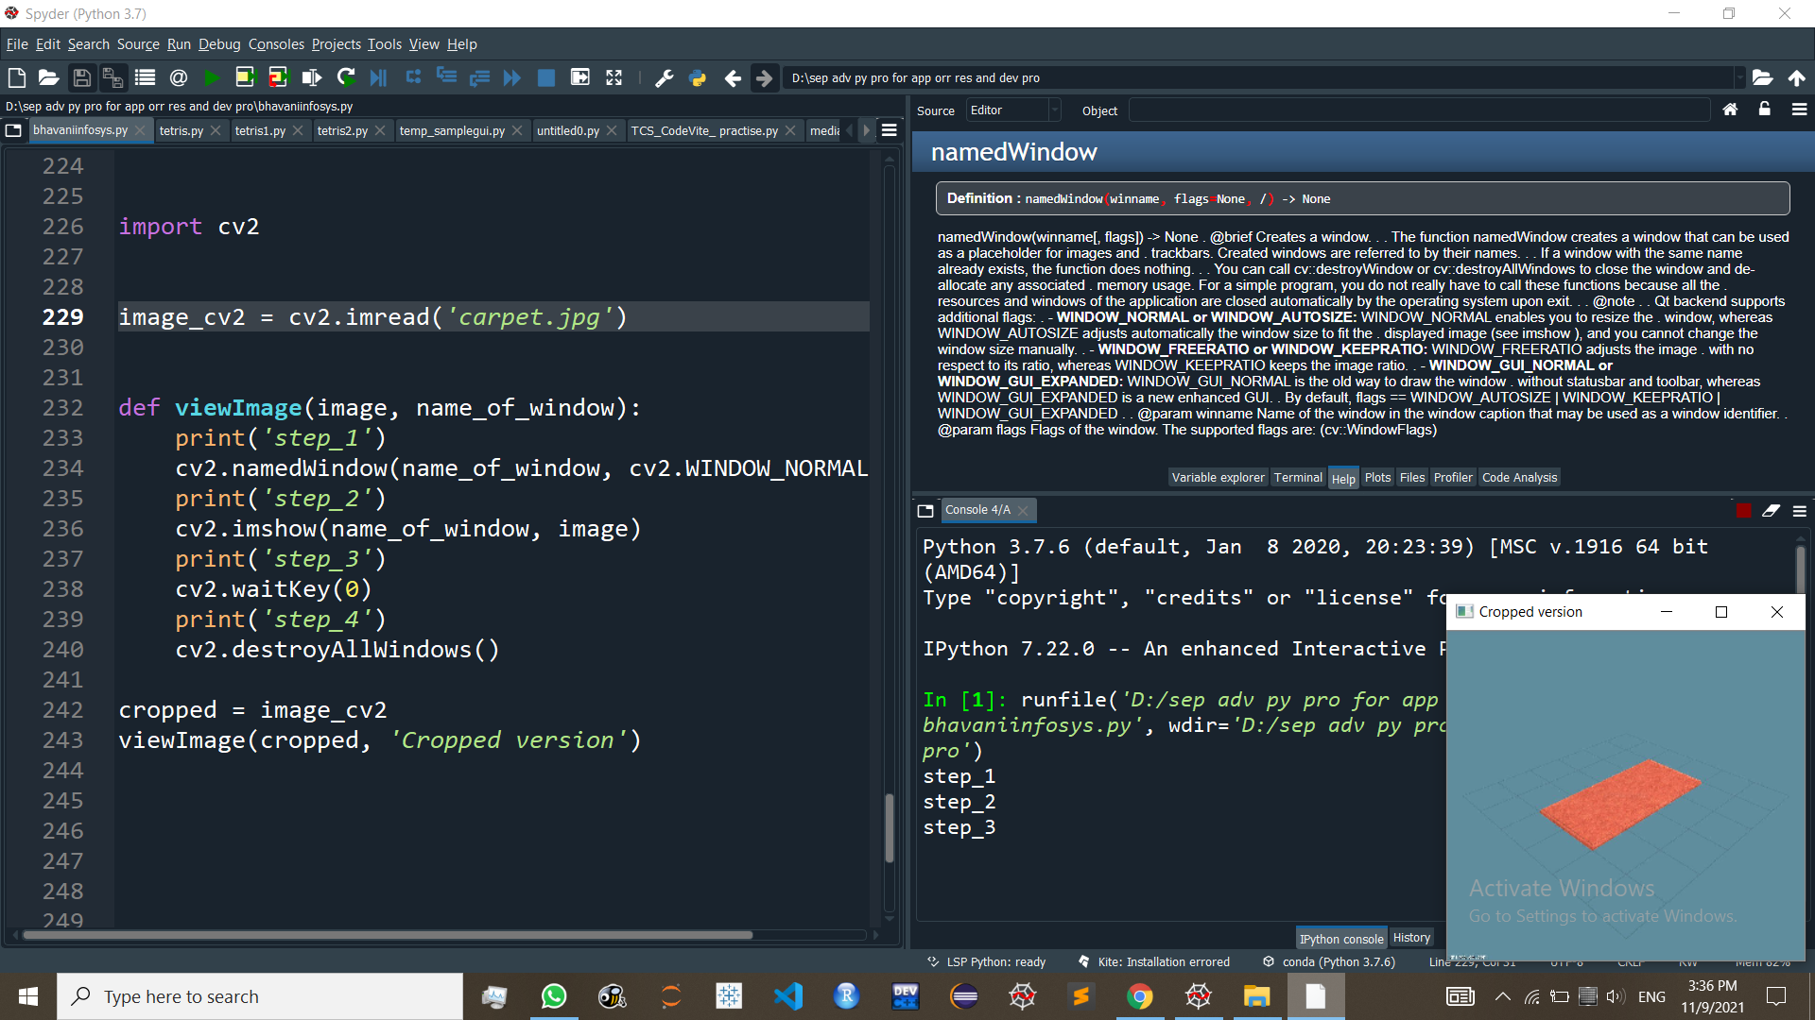The width and height of the screenshot is (1815, 1020).
Task: Go forward to next cursor position arrow
Action: 764,77
